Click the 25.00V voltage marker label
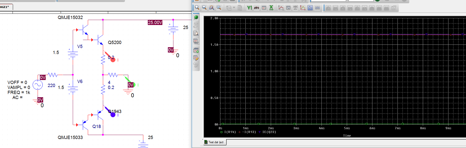This screenshot has width=466, height=148. coord(155,22)
